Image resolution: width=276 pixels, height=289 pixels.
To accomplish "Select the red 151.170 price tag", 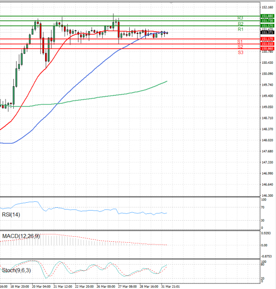I will point(267,39).
